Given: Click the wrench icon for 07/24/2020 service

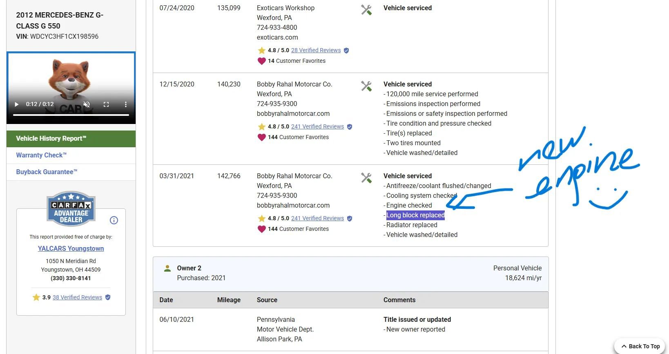Looking at the screenshot, I should click(x=366, y=10).
